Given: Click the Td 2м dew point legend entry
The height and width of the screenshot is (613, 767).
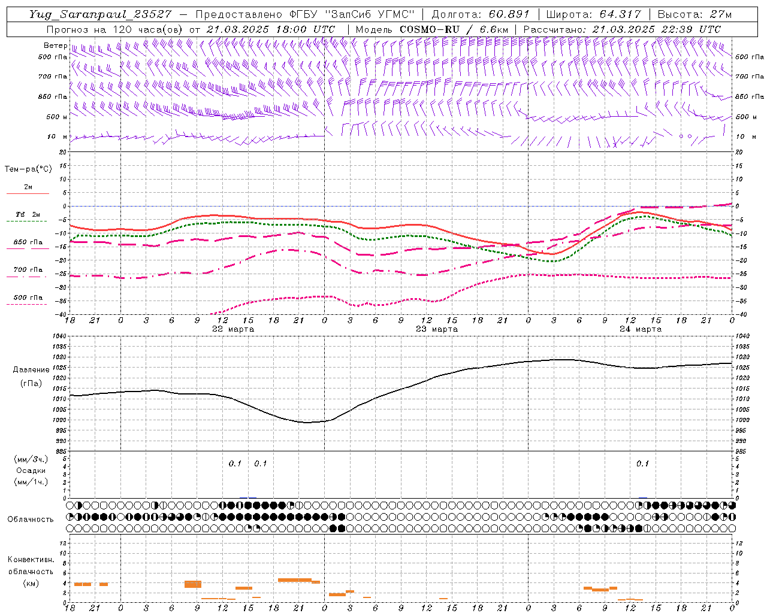Looking at the screenshot, I should 28,214.
